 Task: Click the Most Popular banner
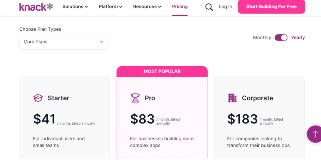pos(162,72)
